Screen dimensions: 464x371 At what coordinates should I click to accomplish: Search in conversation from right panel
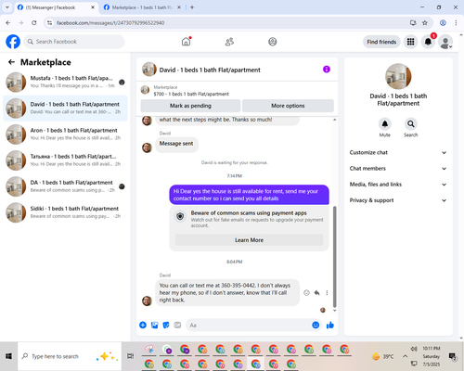(411, 124)
